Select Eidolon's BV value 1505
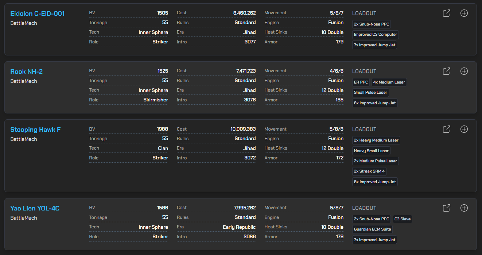 (x=163, y=13)
